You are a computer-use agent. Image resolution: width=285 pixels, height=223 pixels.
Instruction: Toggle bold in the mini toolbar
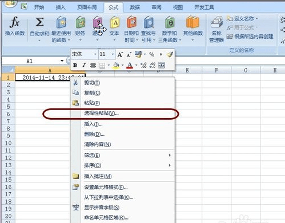pyautogui.click(x=75, y=66)
